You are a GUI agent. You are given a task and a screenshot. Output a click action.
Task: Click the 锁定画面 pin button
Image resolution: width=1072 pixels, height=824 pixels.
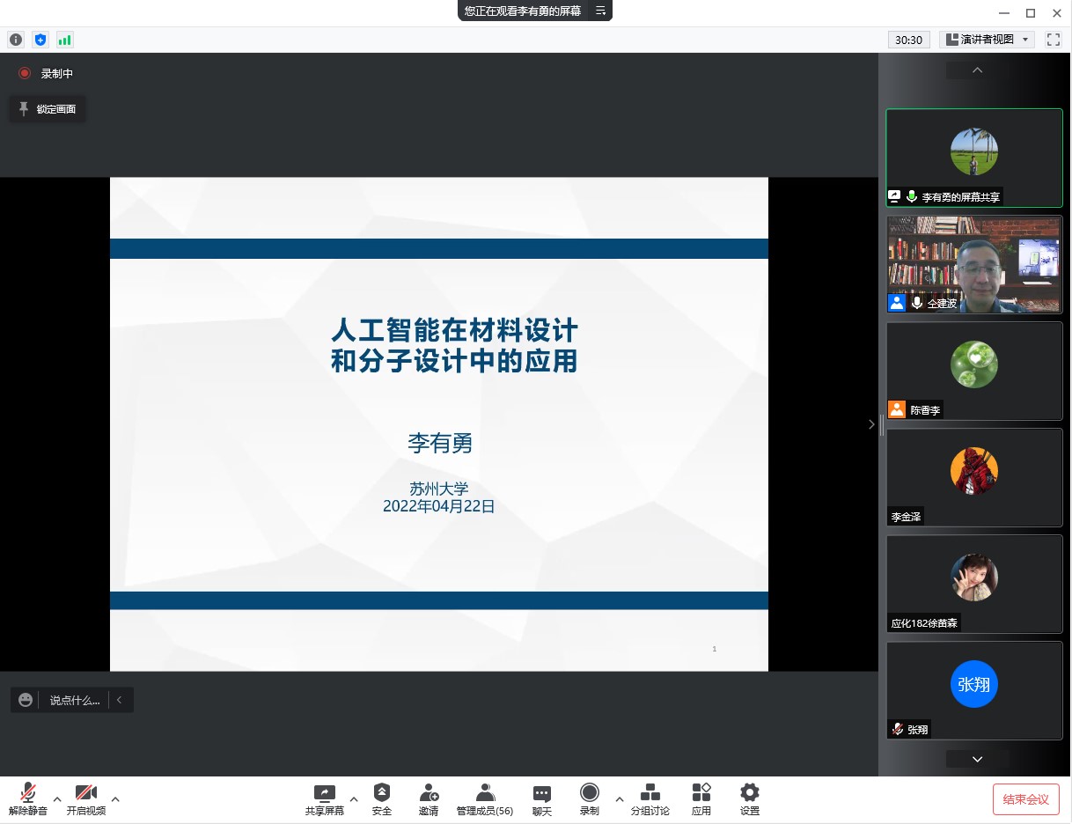click(x=48, y=109)
